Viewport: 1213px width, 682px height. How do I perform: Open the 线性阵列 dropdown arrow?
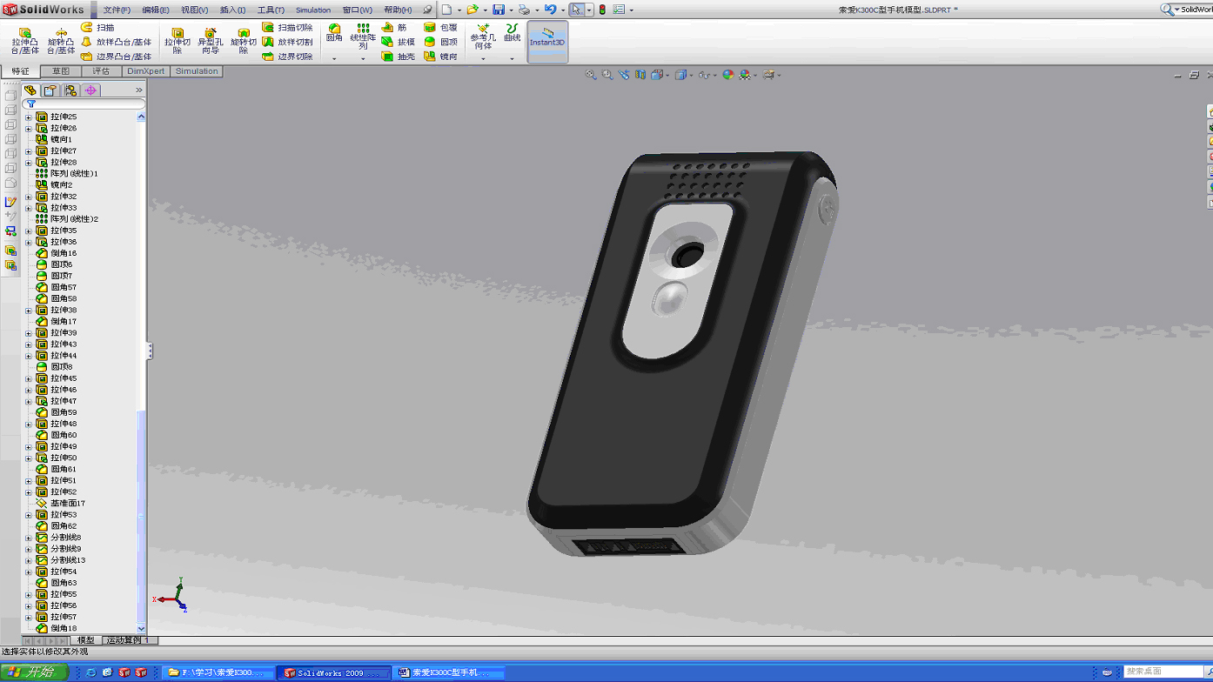coord(363,58)
